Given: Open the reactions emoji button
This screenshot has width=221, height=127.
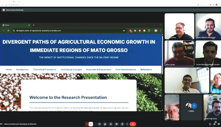Looking at the screenshot, I should [111, 124].
